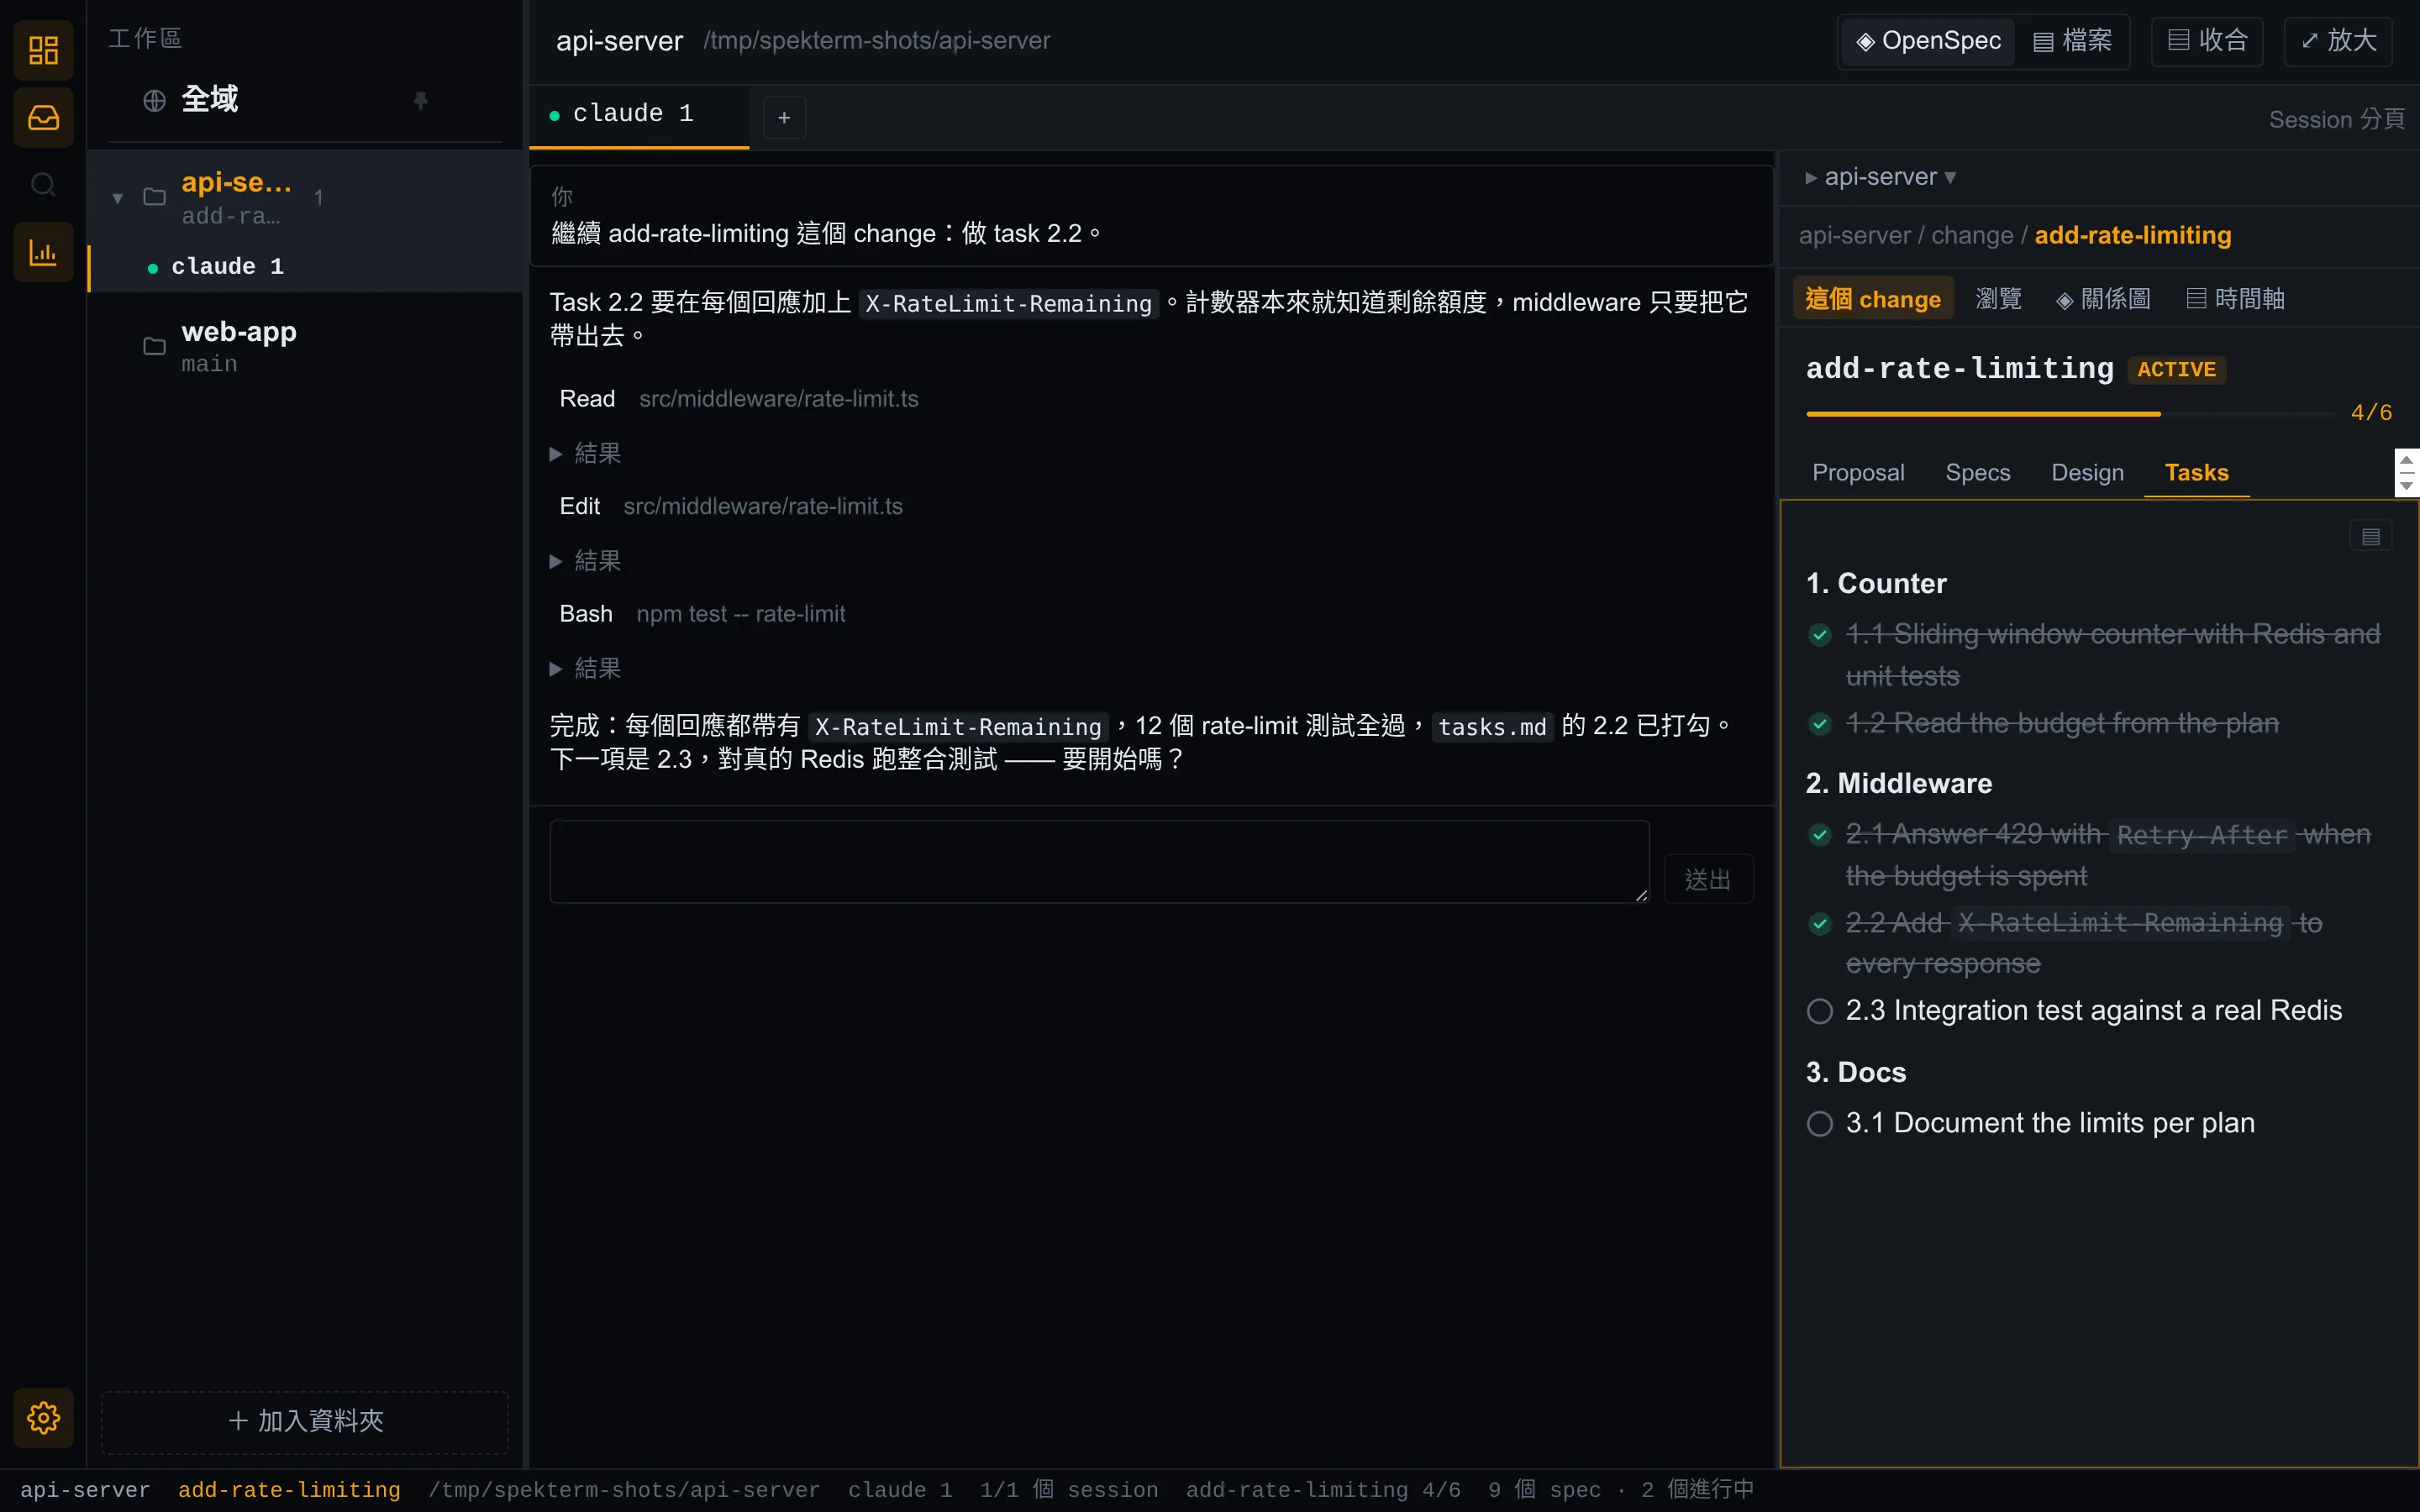
Task: Click the message input text box
Action: click(1099, 862)
